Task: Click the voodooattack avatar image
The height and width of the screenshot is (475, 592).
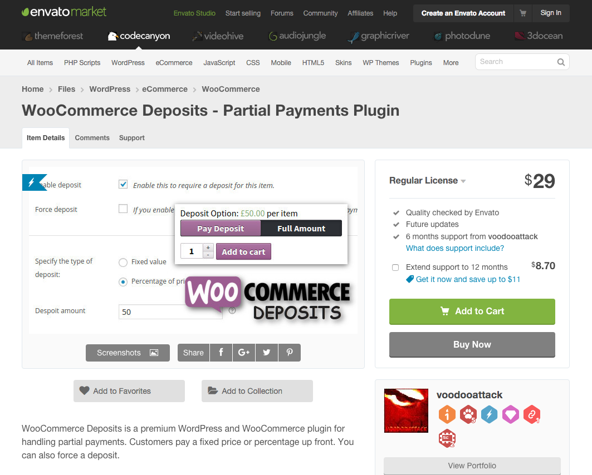Action: point(406,410)
